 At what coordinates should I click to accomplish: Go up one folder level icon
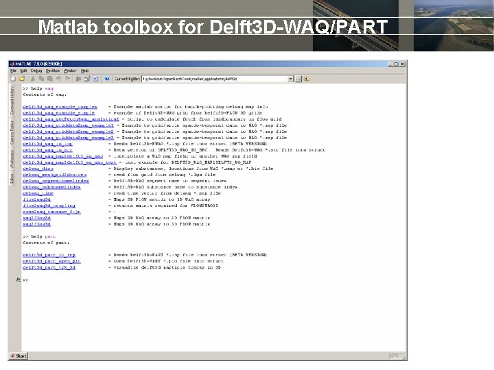[307, 79]
